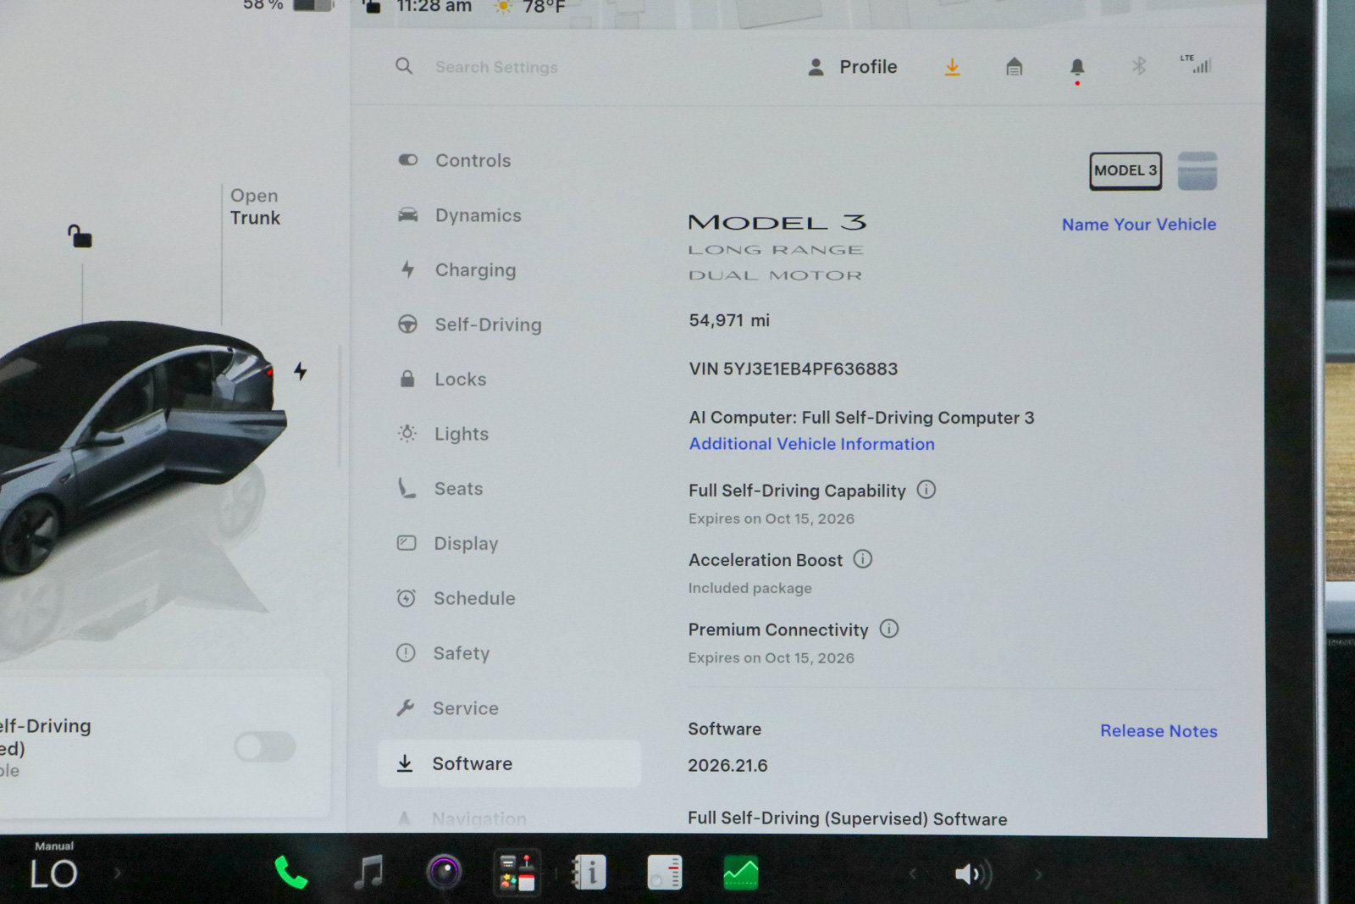Open the music note media app

tap(368, 872)
